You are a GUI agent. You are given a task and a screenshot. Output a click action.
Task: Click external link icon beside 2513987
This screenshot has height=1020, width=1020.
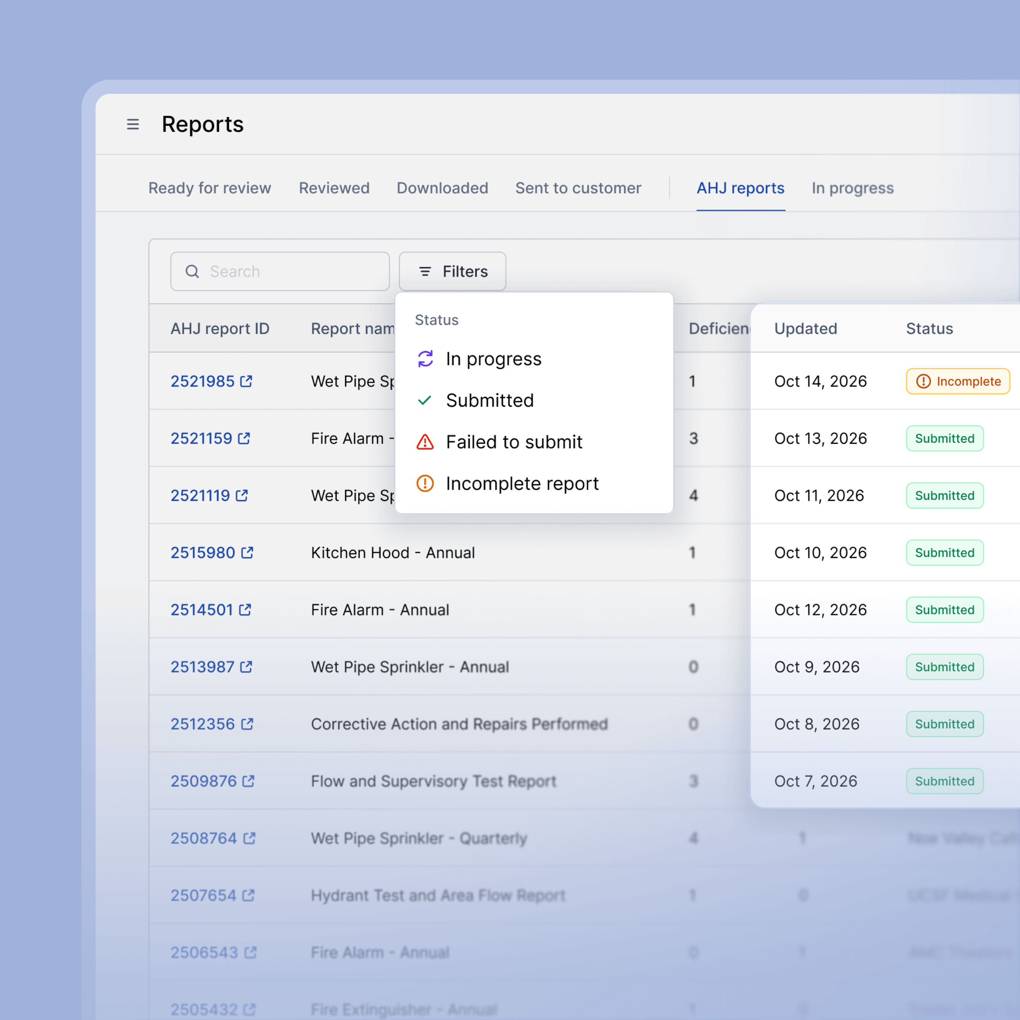(246, 667)
